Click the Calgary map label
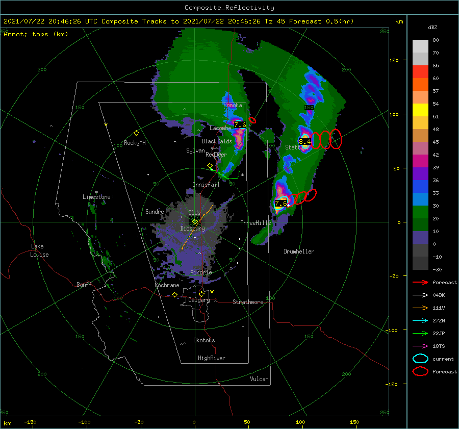Screen dimensions: 459x429 (x=199, y=300)
